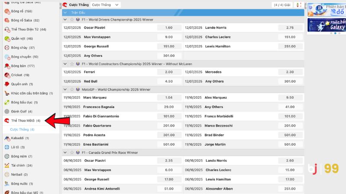The width and height of the screenshot is (346, 194).
Task: Bet on Jorge Martin odds 501.00
Action: [x=290, y=144]
